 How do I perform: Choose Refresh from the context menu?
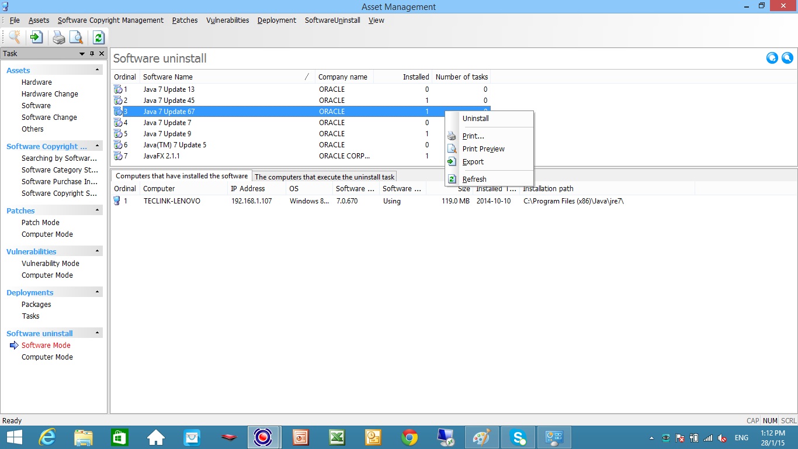tap(490, 179)
